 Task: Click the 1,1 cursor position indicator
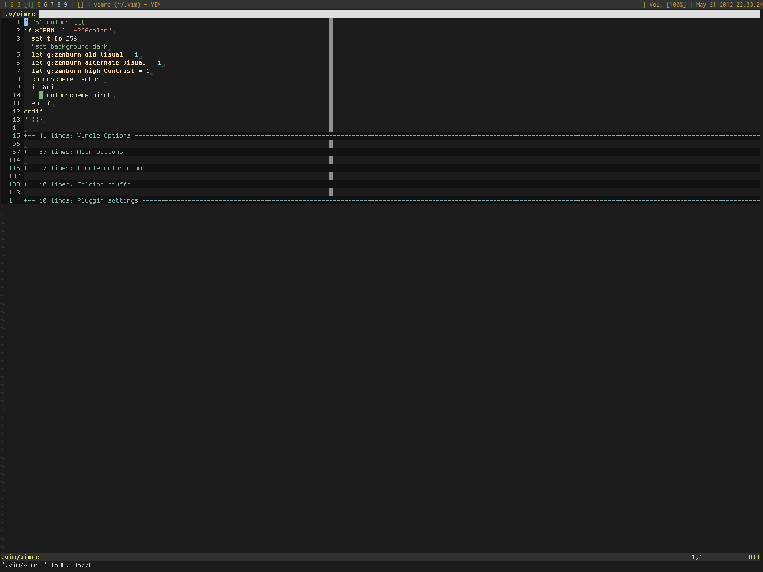(697, 557)
